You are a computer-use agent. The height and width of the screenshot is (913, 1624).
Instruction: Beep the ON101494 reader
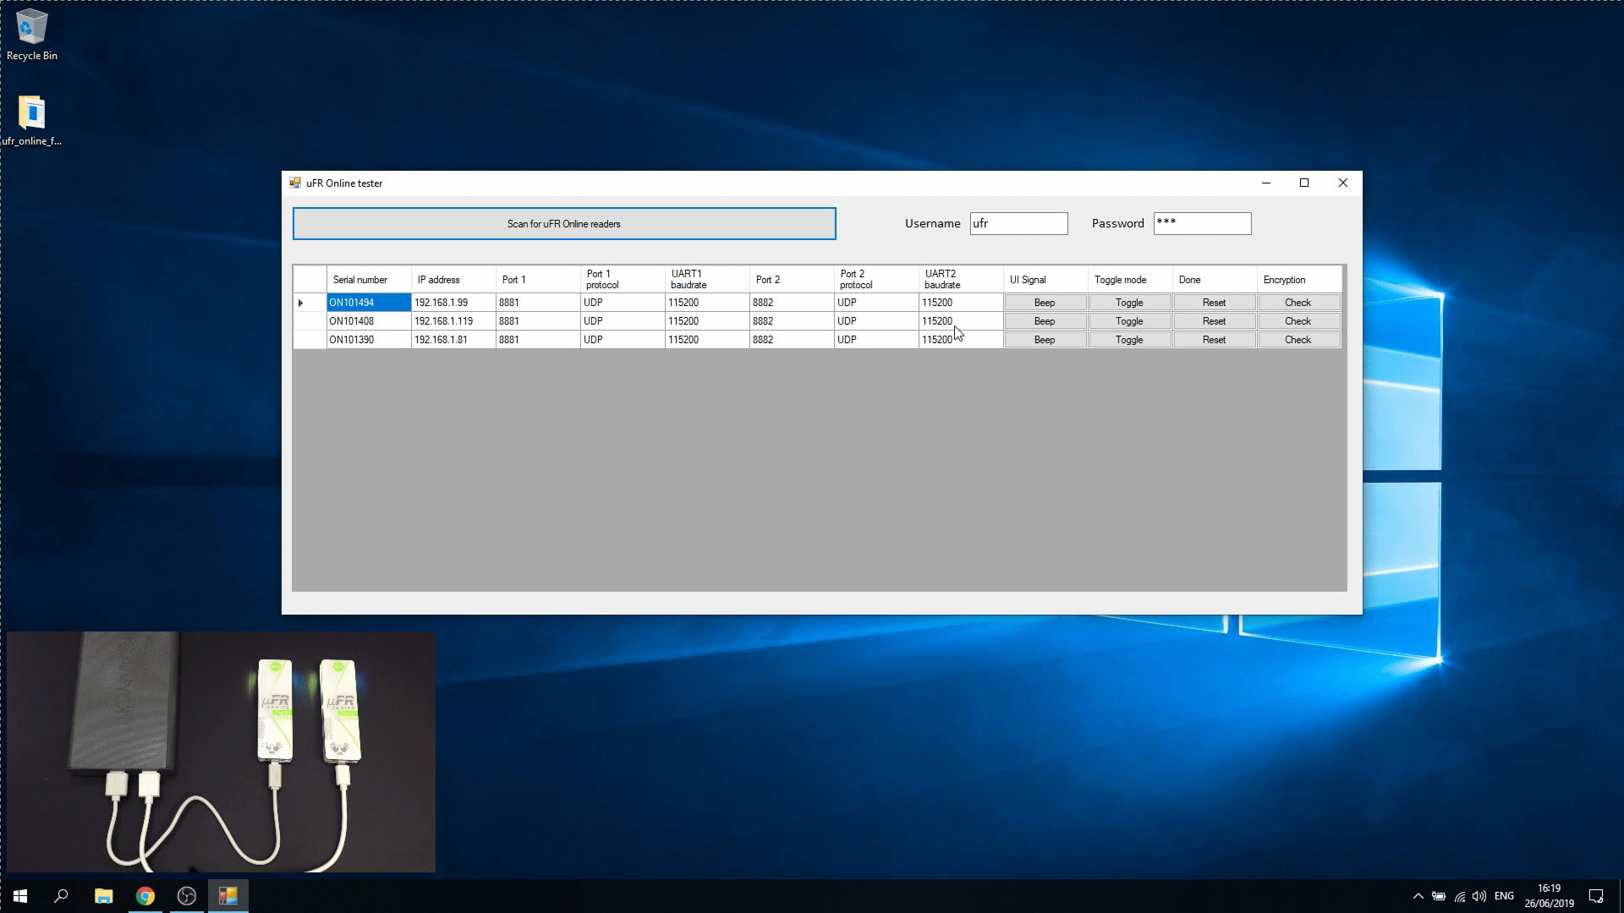coord(1045,303)
